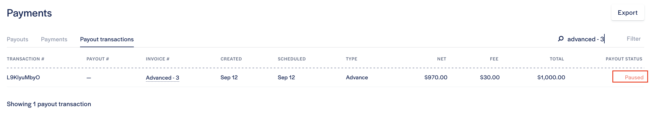This screenshot has width=654, height=125.
Task: Sort by the Transaction # column header
Action: click(x=25, y=59)
